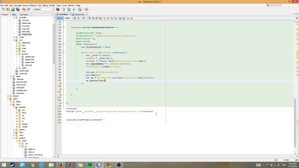Image resolution: width=299 pixels, height=168 pixels.
Task: Switch to the Files panel tab
Action: [14, 14]
